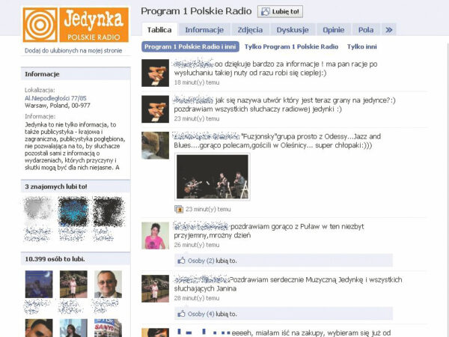Go to the Dyskusje tab
449x337 pixels.
point(293,30)
